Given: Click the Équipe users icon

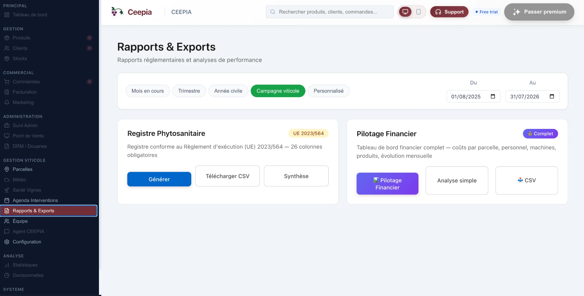Looking at the screenshot, I should [7, 221].
